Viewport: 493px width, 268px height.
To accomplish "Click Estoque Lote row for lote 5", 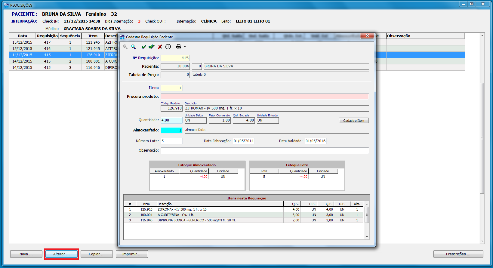I will point(293,177).
